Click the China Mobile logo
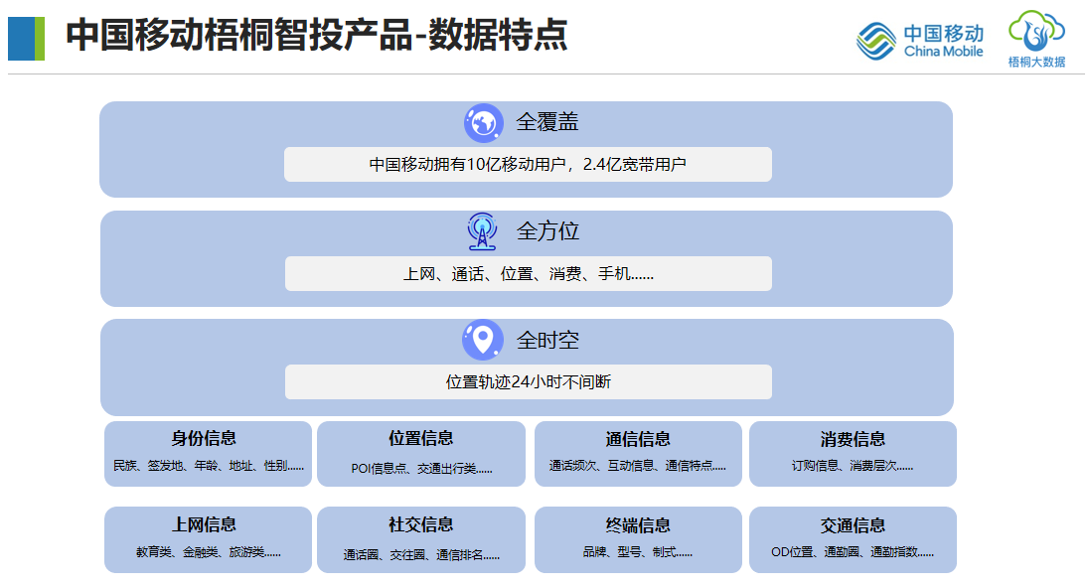Image resolution: width=1090 pixels, height=588 pixels. coord(920,40)
